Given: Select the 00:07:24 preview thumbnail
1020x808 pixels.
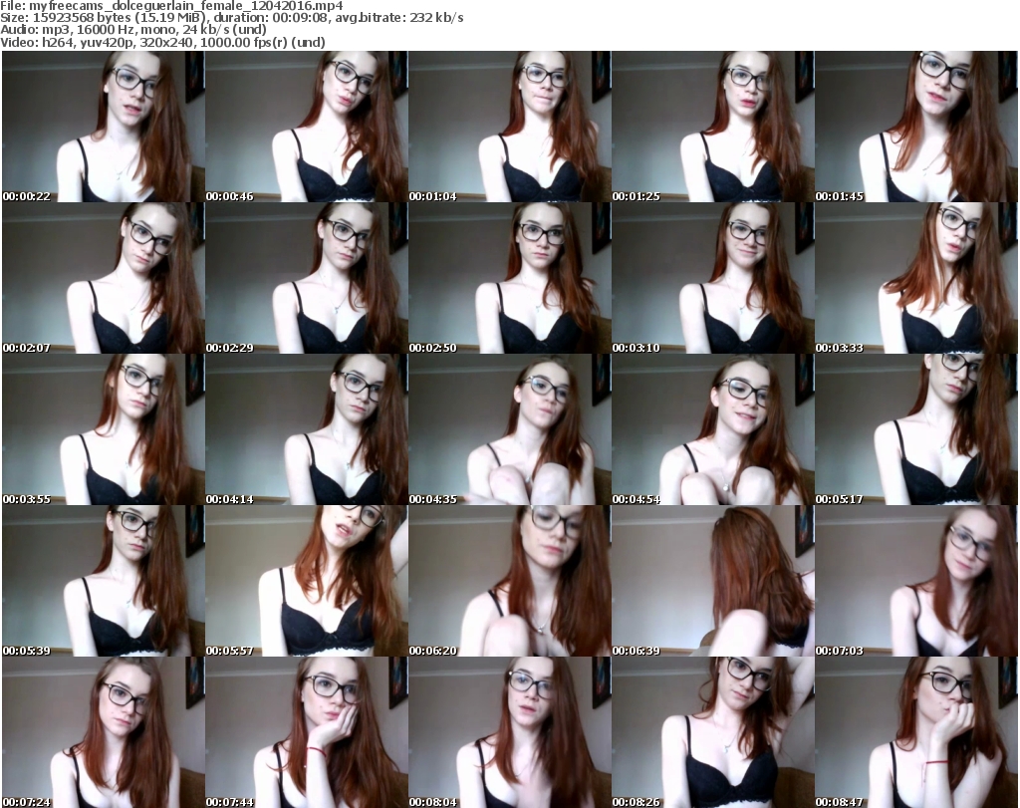Looking at the screenshot, I should click(104, 732).
